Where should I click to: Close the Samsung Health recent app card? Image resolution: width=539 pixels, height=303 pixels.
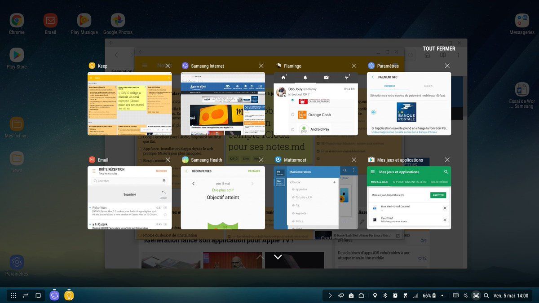(261, 160)
